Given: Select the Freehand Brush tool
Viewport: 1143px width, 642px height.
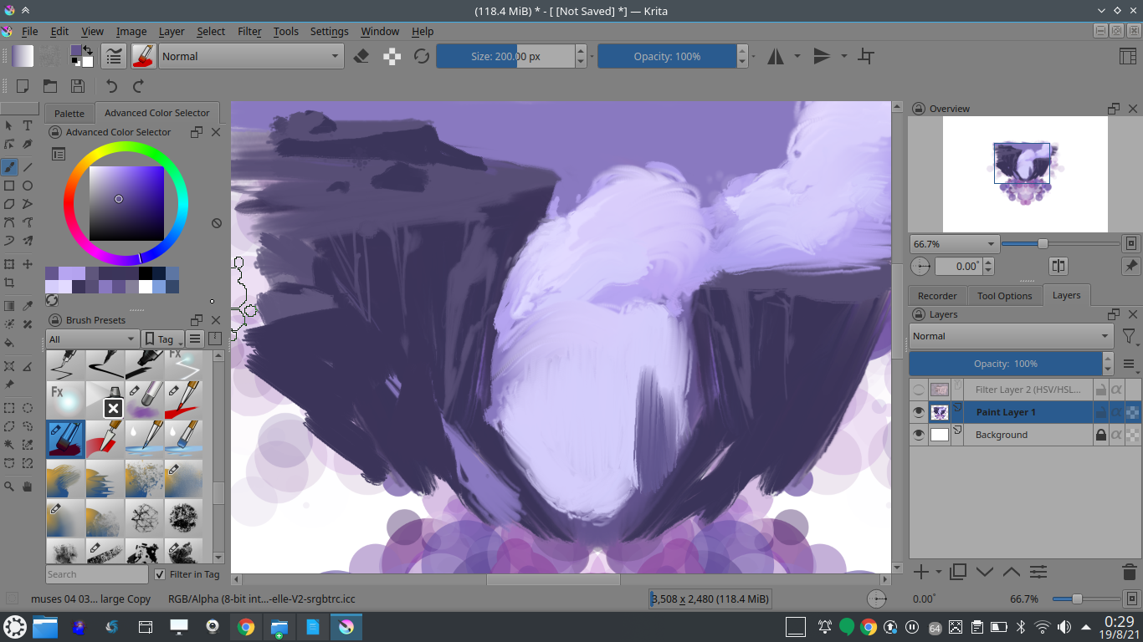Looking at the screenshot, I should click(x=10, y=166).
